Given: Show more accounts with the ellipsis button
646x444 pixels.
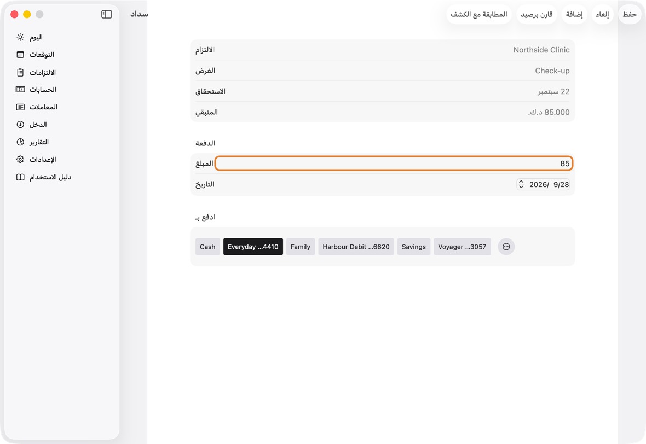Looking at the screenshot, I should [506, 247].
